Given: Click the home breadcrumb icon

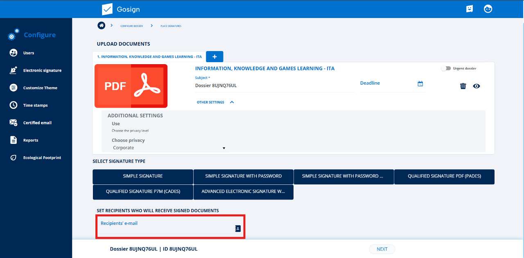Looking at the screenshot, I should tap(101, 25).
